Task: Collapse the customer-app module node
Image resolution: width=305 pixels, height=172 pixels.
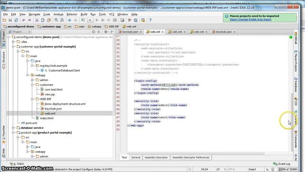Action: pos(13,47)
